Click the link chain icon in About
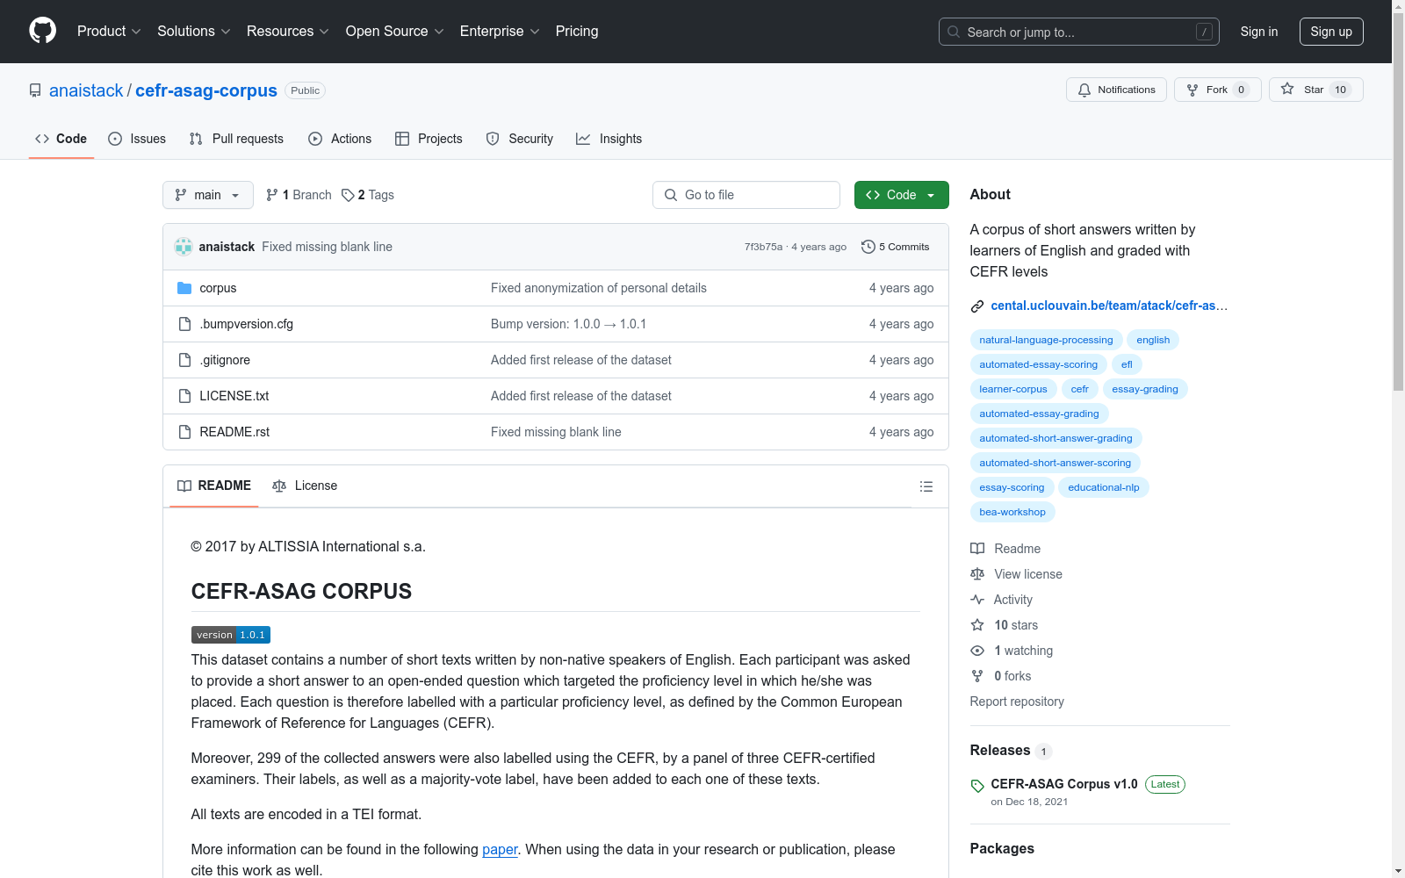1405x878 pixels. coord(977,306)
